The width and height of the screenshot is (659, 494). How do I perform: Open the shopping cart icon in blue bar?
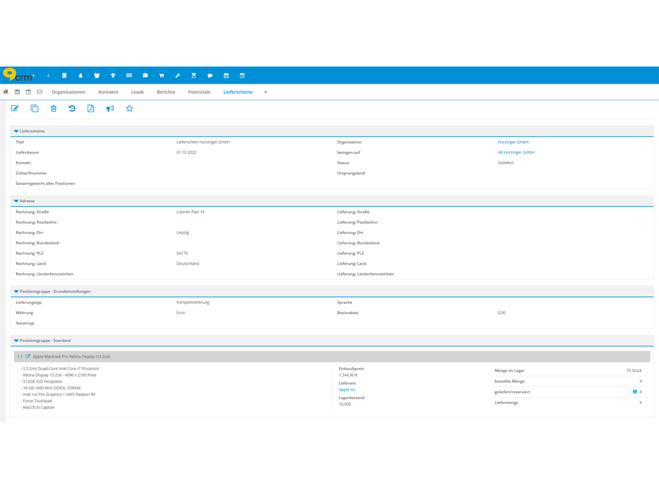pyautogui.click(x=161, y=76)
